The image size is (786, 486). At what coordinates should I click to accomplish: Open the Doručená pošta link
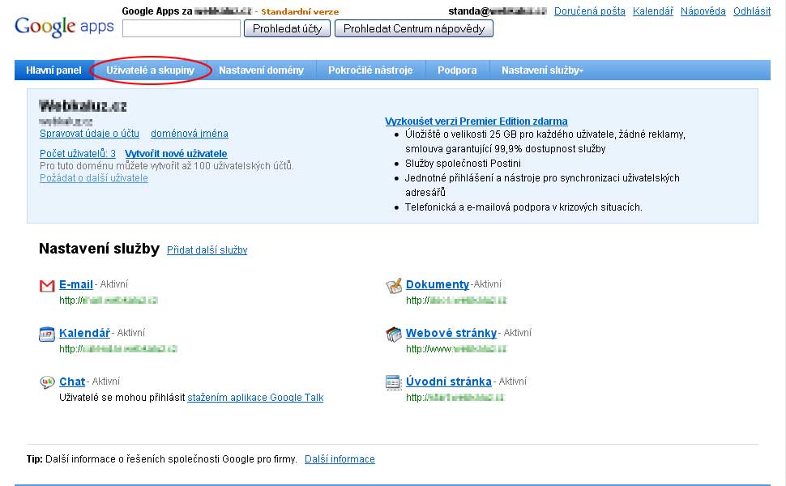pyautogui.click(x=590, y=11)
